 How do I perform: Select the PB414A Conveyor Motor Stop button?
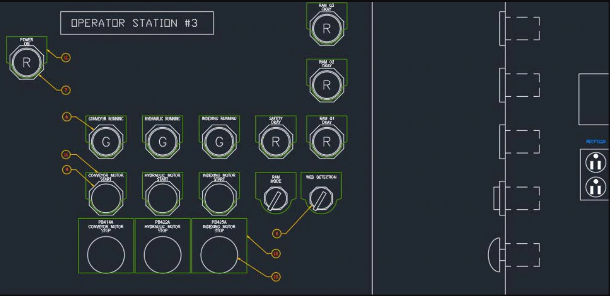(106, 254)
